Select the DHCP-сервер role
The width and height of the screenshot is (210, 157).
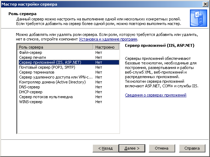pos(68,92)
